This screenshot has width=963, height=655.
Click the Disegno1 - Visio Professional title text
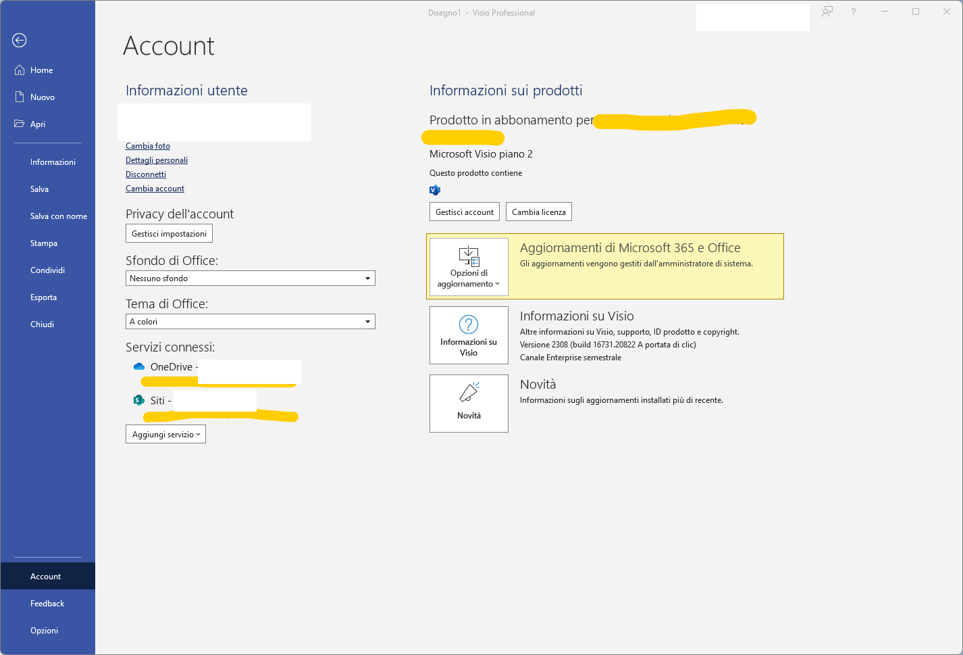coord(481,13)
